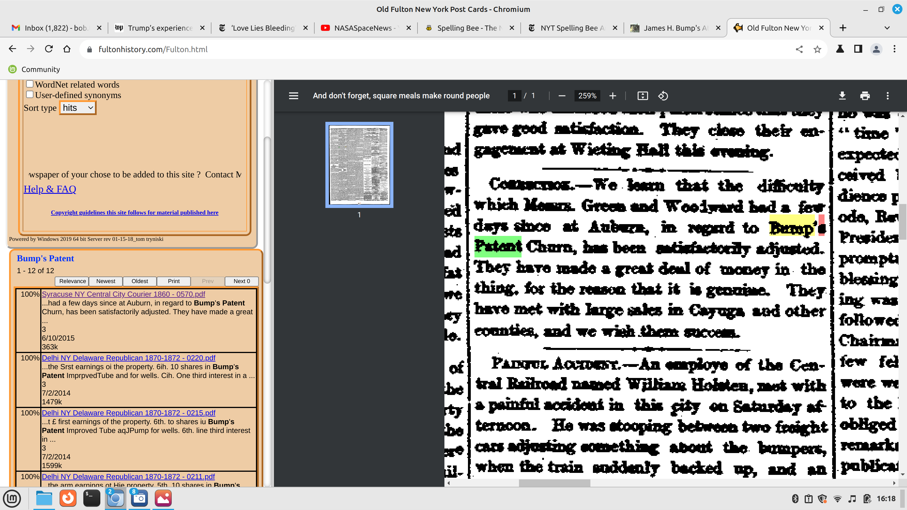Zoom in the PDF with the plus icon

[613, 96]
